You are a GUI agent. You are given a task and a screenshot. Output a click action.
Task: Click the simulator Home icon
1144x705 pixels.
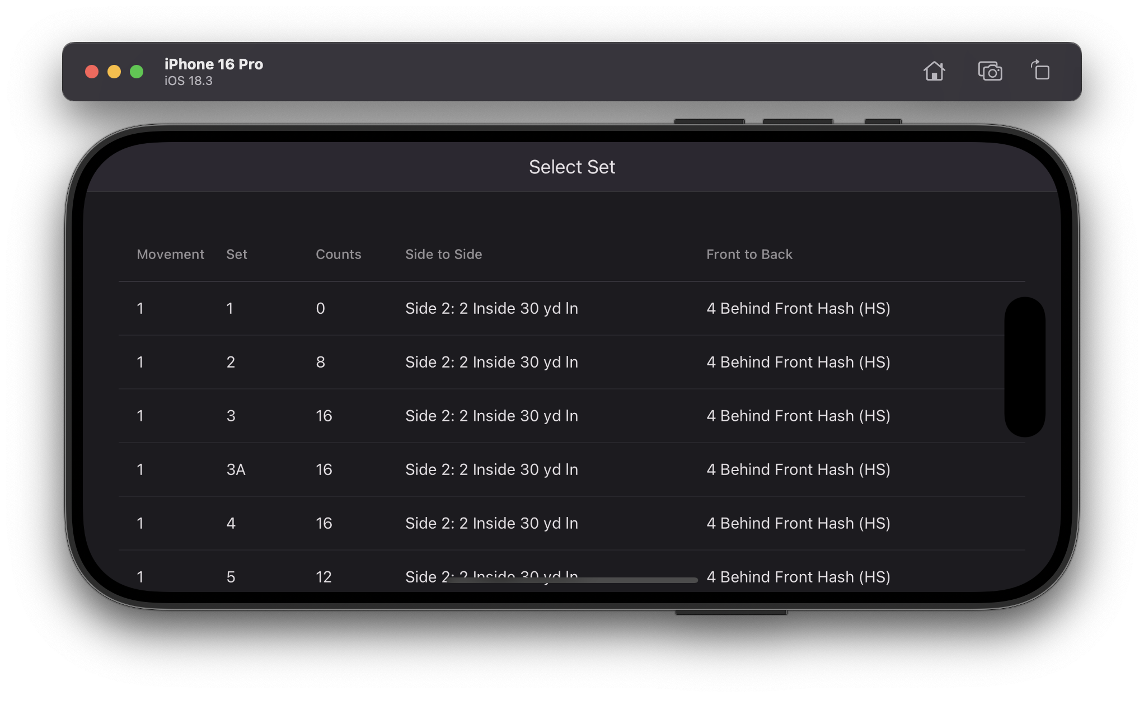pyautogui.click(x=934, y=72)
